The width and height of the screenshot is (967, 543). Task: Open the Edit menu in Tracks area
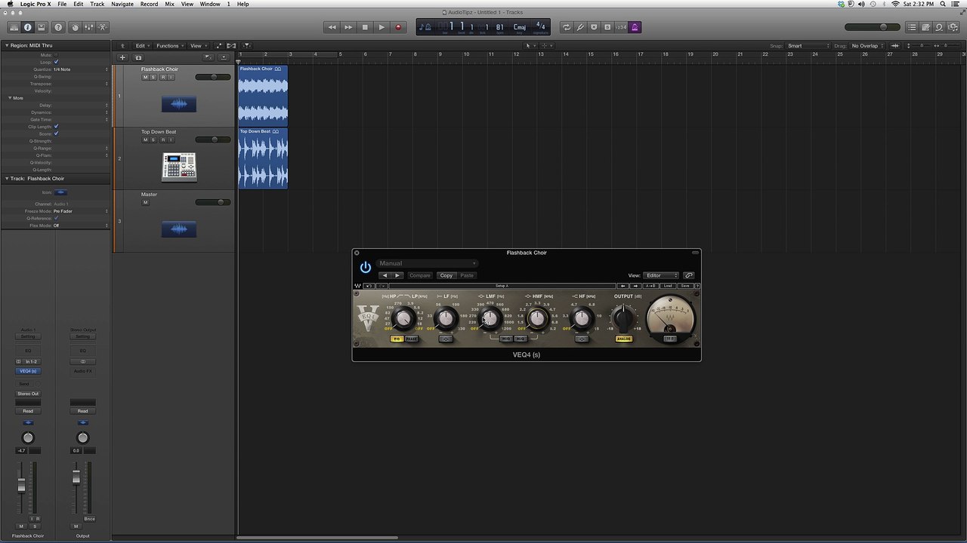142,45
